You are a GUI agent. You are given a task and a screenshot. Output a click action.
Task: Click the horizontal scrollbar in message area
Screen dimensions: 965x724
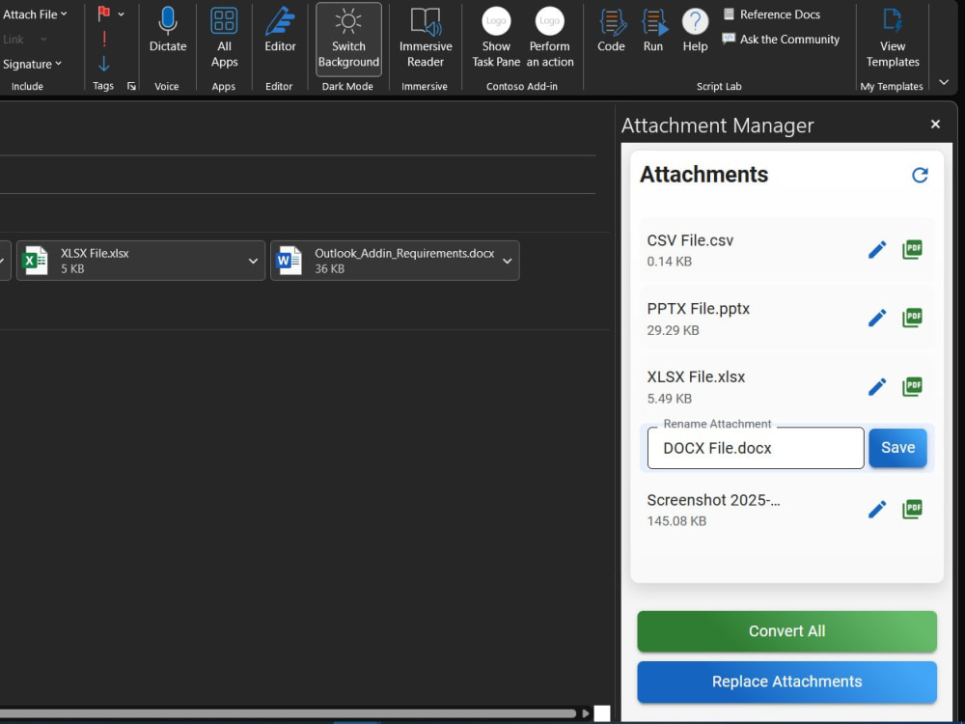coord(288,713)
